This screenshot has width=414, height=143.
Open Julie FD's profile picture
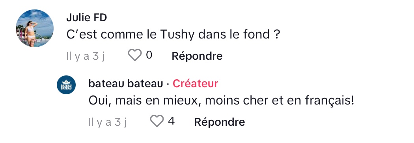(x=35, y=28)
